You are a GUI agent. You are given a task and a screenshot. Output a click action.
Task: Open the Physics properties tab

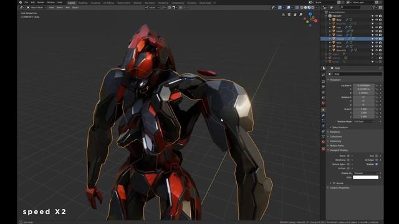click(324, 126)
